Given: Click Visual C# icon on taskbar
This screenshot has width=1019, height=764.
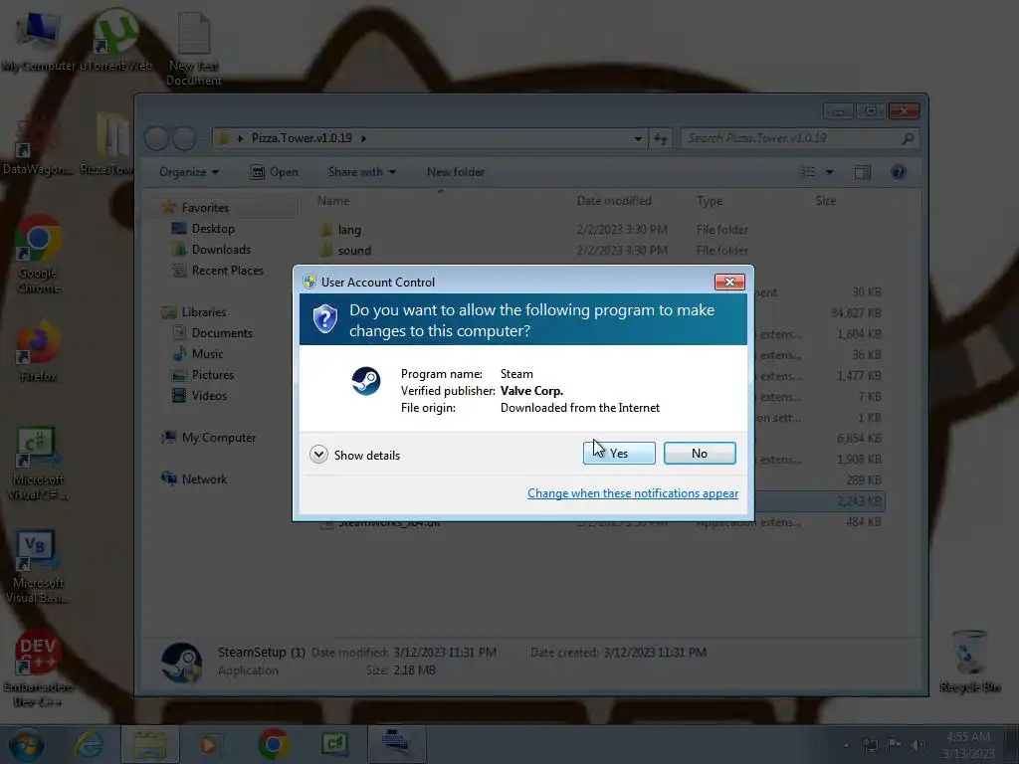Looking at the screenshot, I should pyautogui.click(x=334, y=744).
